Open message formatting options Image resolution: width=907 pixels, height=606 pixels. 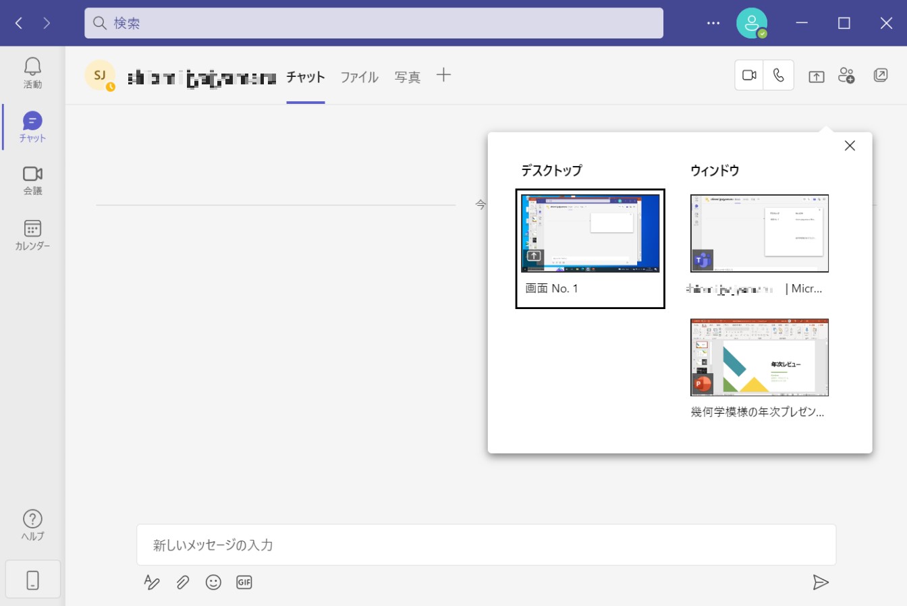[152, 582]
